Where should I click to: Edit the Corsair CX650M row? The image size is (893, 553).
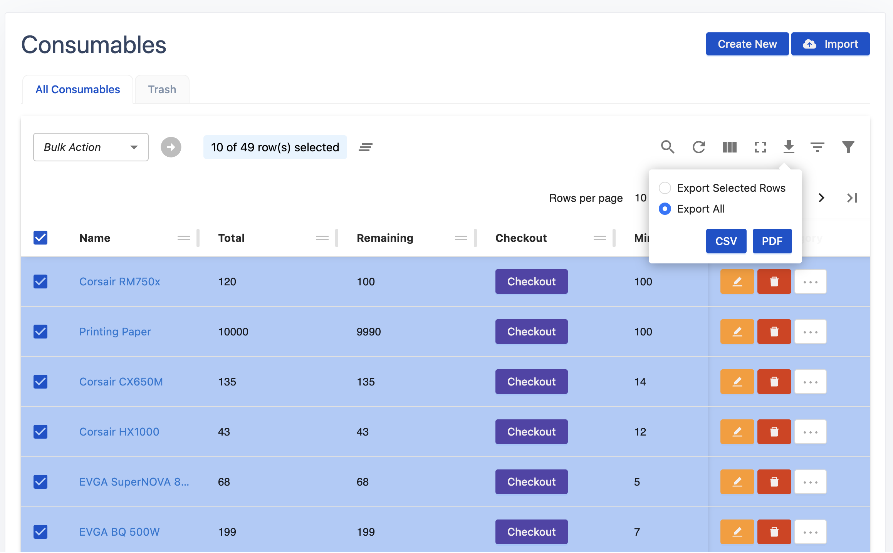click(737, 382)
